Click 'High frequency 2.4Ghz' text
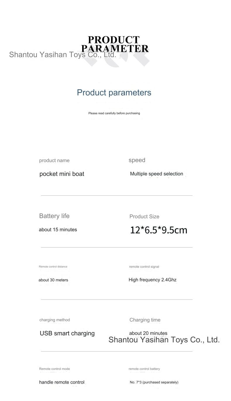The height and width of the screenshot is (401, 231). point(153,280)
